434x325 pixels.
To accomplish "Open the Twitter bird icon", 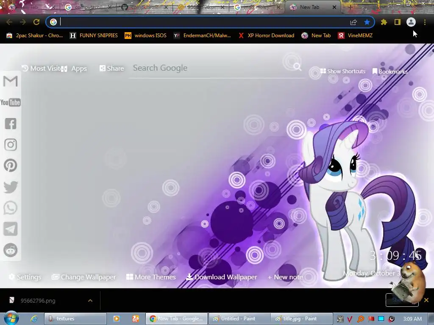I will (x=11, y=187).
